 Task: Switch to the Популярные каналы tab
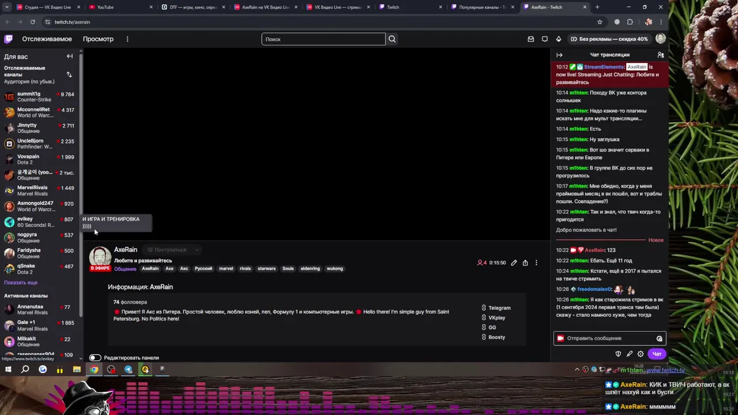coord(483,7)
